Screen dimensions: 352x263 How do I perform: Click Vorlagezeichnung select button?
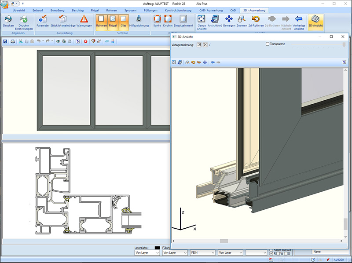point(199,45)
